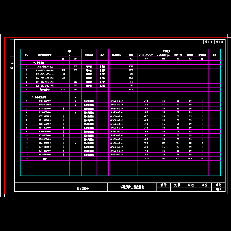
Task: Select the 7710 area total cell
Action: pyautogui.click(x=131, y=90)
